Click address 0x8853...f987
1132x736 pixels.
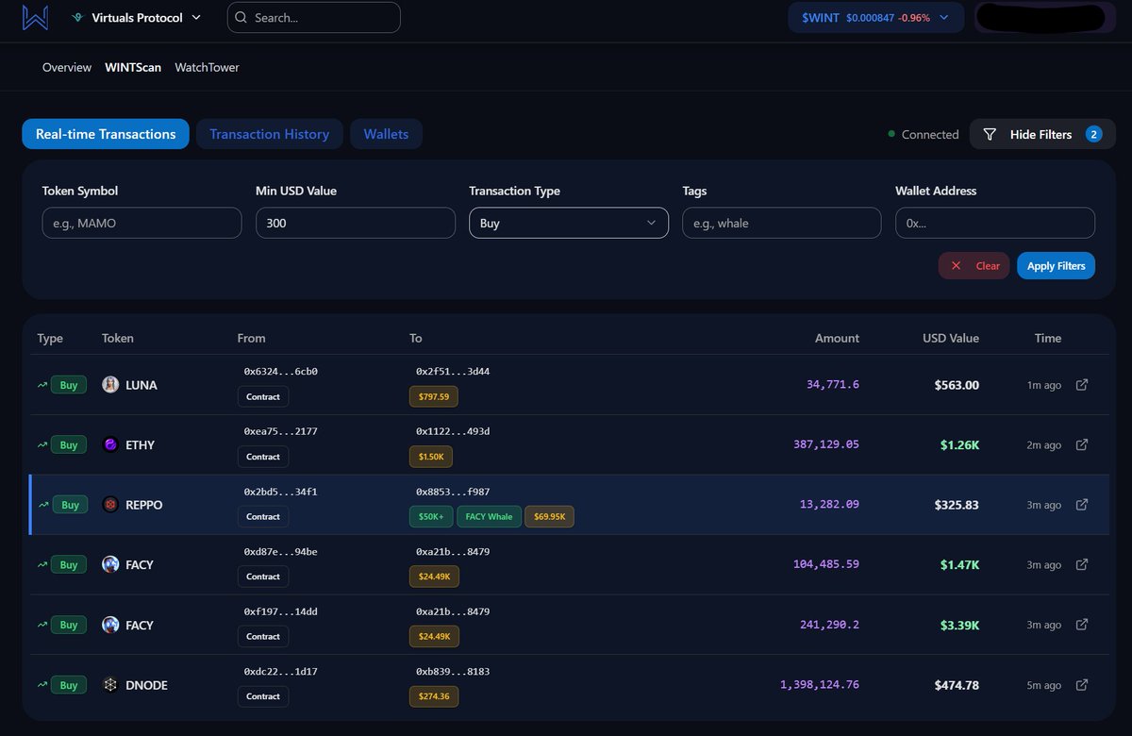pyautogui.click(x=453, y=492)
